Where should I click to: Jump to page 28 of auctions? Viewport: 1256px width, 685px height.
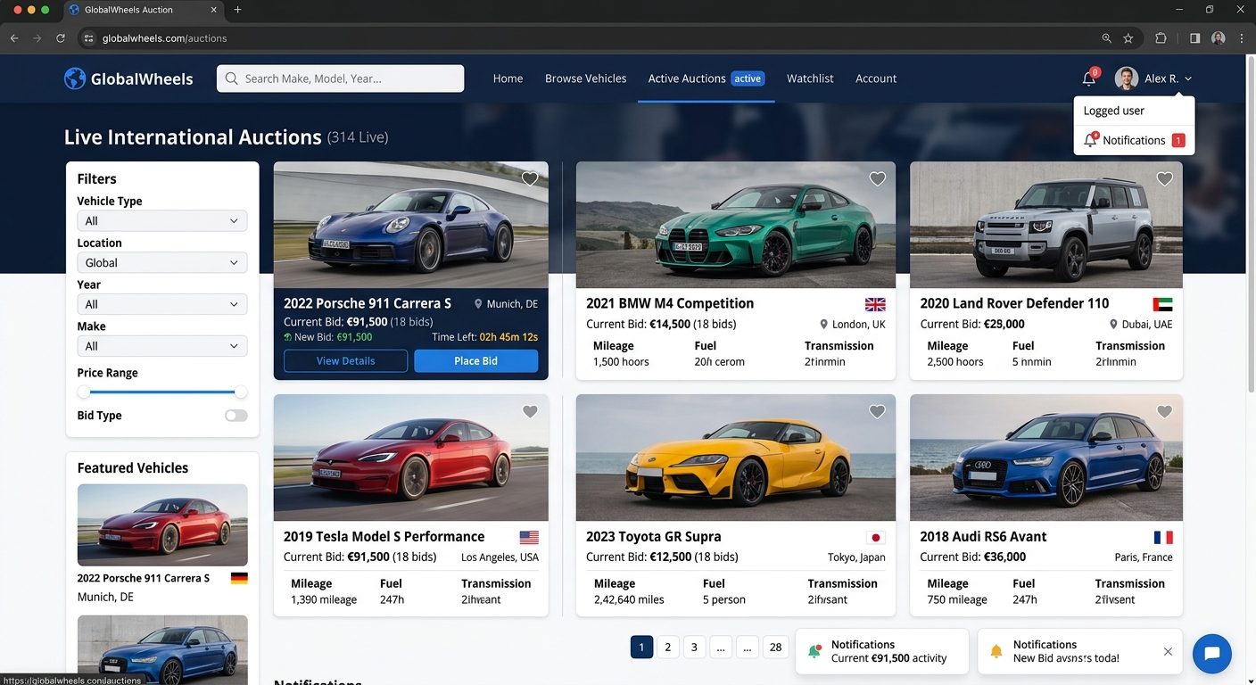(x=776, y=647)
